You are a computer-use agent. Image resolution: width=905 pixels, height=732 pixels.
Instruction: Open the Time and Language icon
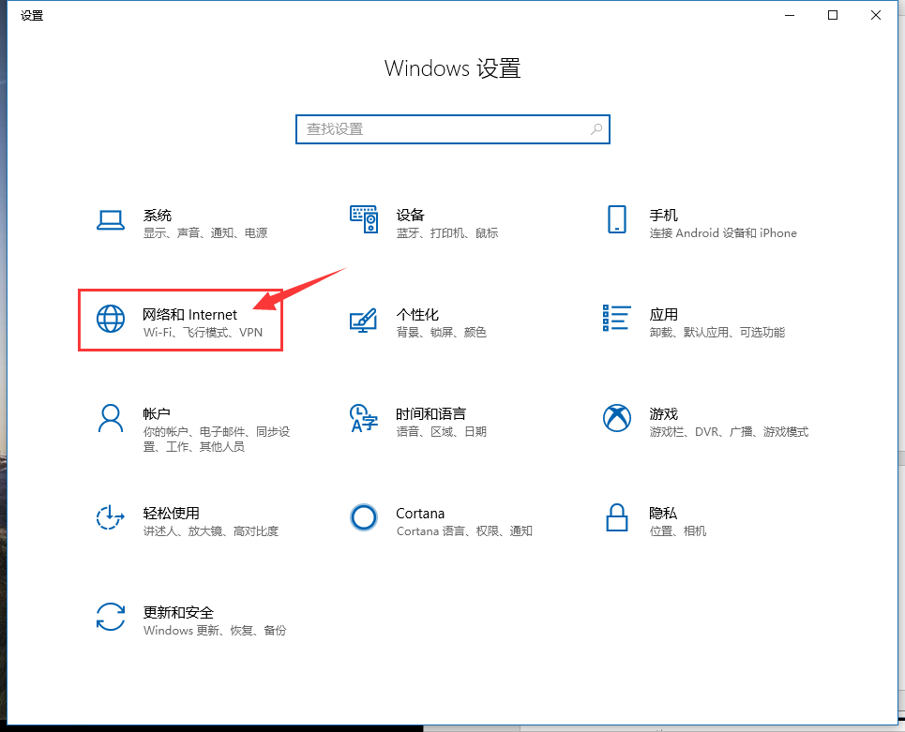point(364,418)
